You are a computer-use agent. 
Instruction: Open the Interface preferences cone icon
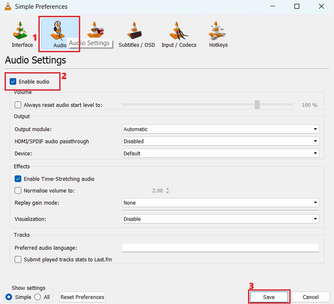[20, 30]
